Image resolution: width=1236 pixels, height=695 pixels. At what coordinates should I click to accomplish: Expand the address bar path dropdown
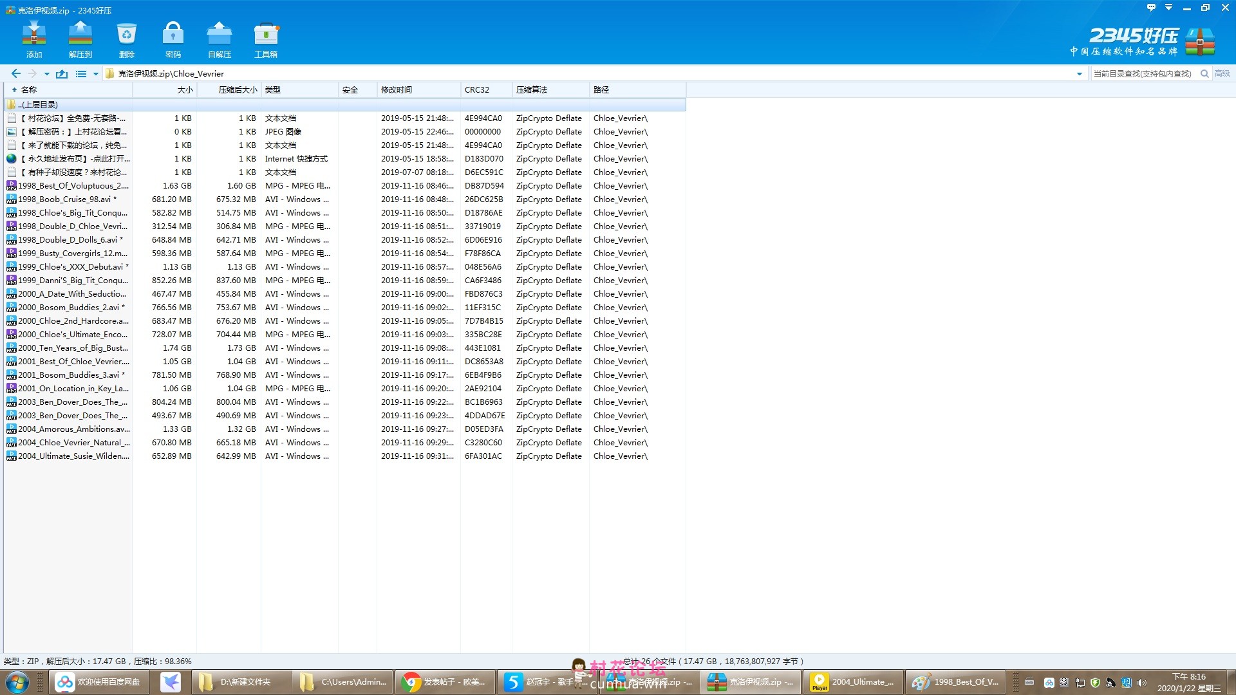[1080, 74]
